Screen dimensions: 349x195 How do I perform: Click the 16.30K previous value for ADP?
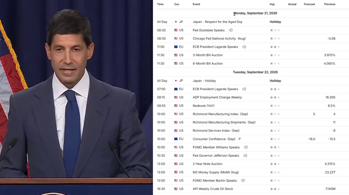330,97
